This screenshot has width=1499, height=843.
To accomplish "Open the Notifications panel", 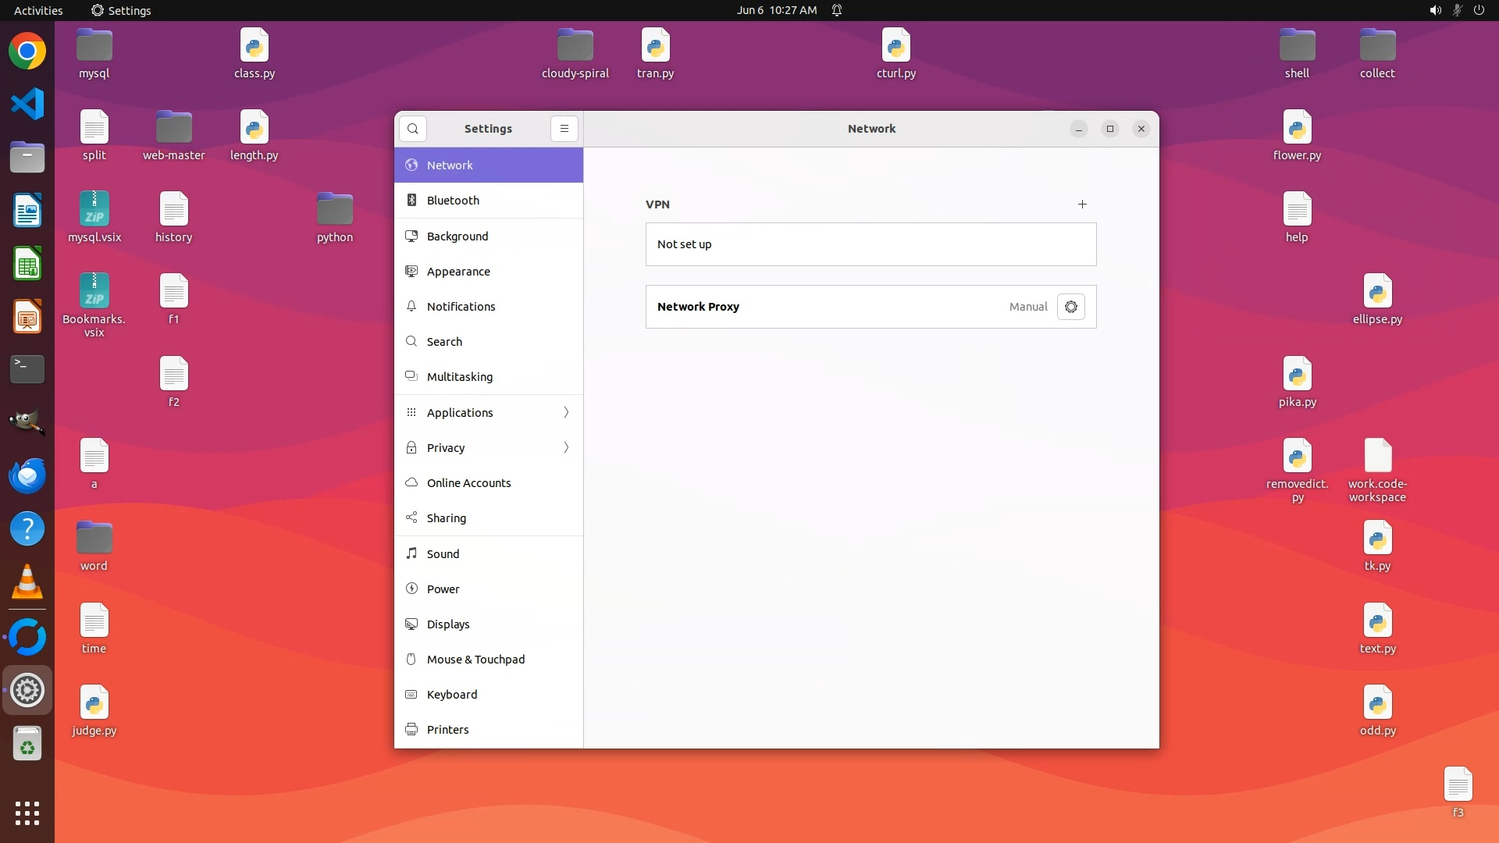I will tap(461, 307).
